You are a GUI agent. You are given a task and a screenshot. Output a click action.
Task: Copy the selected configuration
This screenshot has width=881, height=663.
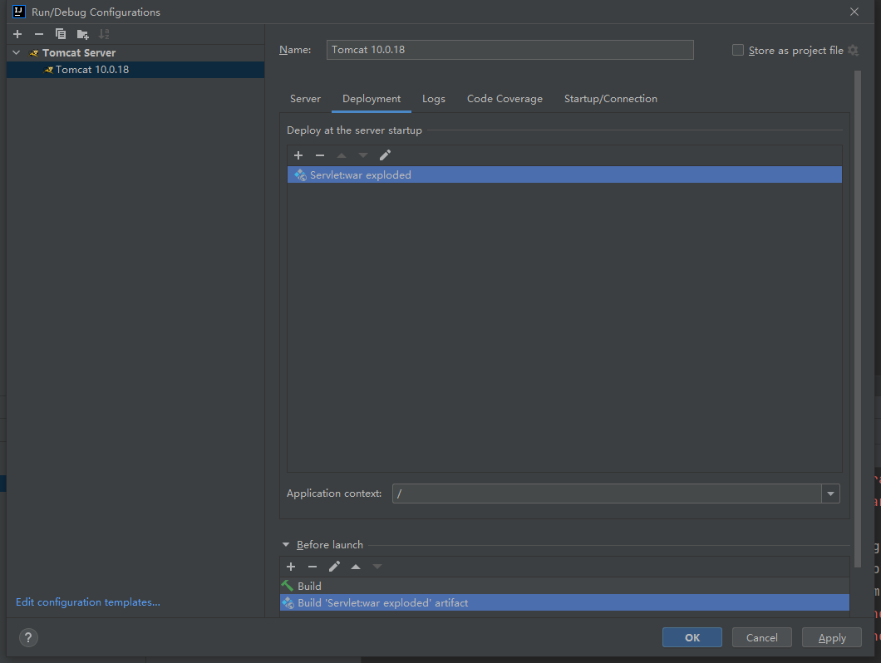click(x=60, y=34)
